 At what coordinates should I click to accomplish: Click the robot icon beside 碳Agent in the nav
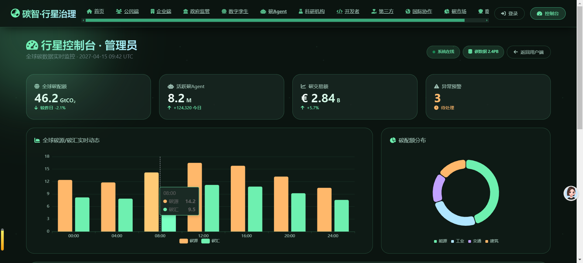pos(263,12)
